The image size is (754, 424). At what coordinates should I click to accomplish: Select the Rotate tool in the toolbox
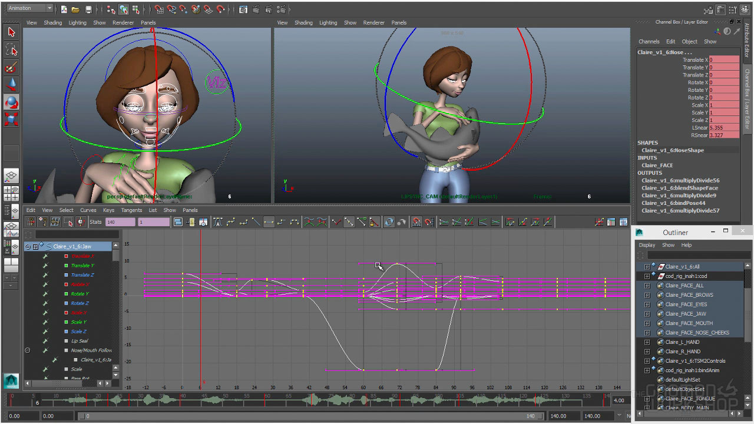point(11,102)
